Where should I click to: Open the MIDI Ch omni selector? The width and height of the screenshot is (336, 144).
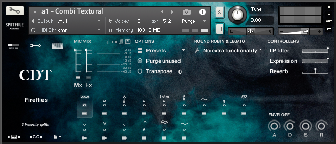click(66, 30)
